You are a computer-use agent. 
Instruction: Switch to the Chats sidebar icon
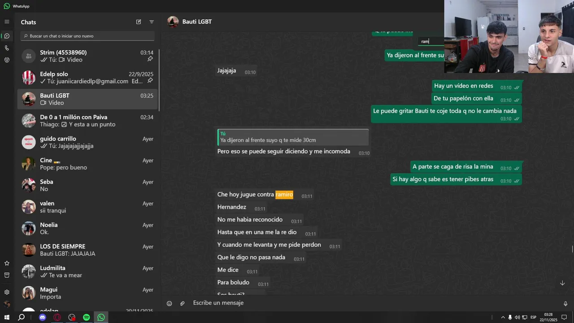point(7,36)
